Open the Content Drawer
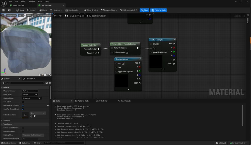Image resolution: width=251 pixels, height=145 pixels. (9, 143)
